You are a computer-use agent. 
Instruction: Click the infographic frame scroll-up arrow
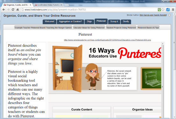tap(163, 44)
